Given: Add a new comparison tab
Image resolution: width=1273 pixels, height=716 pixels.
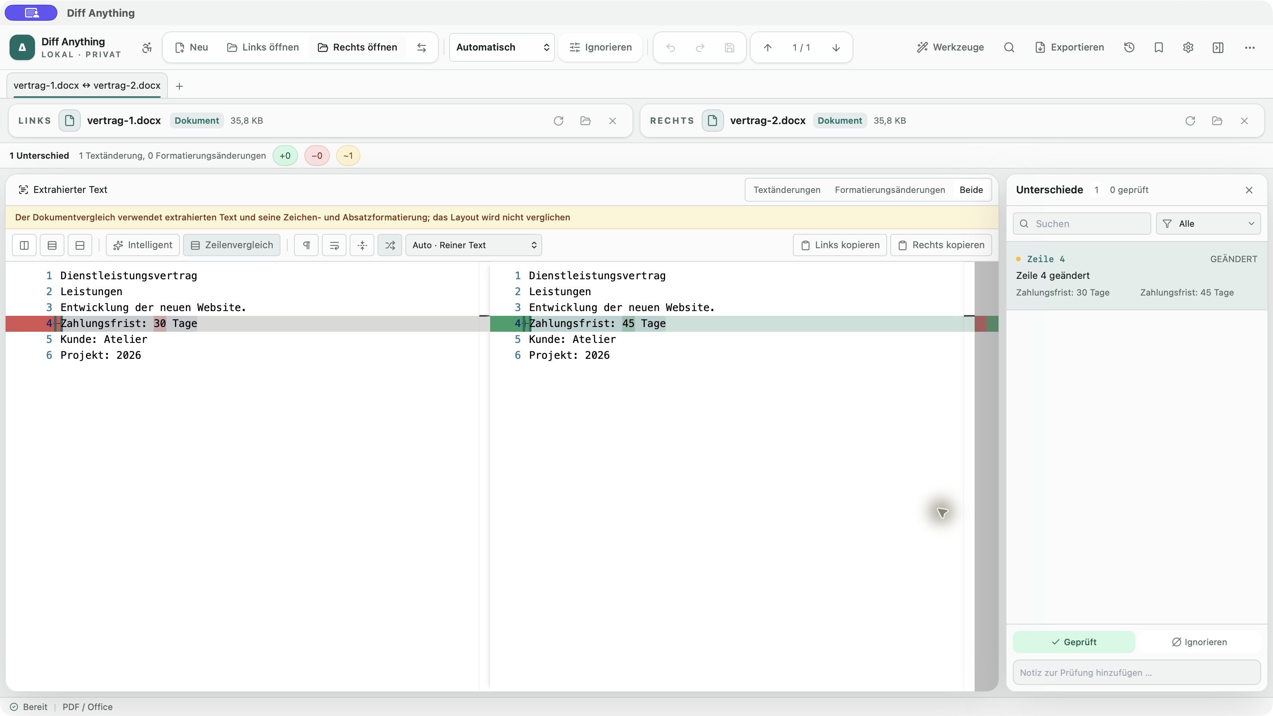Looking at the screenshot, I should (x=179, y=86).
